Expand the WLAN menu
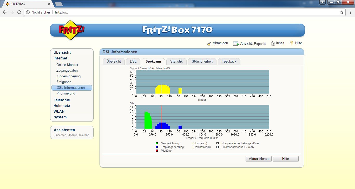355x189 pixels. tap(59, 111)
